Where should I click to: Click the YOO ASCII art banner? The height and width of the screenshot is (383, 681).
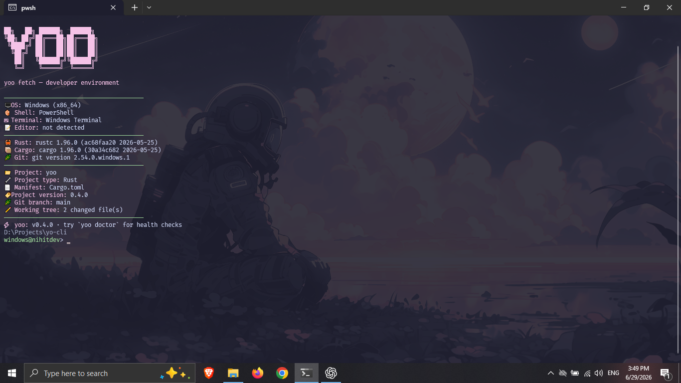[50, 47]
